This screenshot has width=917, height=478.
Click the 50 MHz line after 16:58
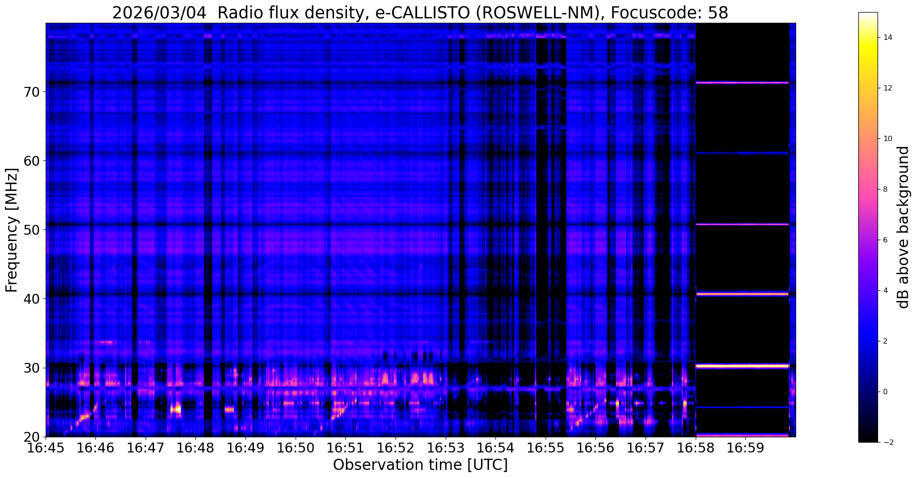click(742, 224)
